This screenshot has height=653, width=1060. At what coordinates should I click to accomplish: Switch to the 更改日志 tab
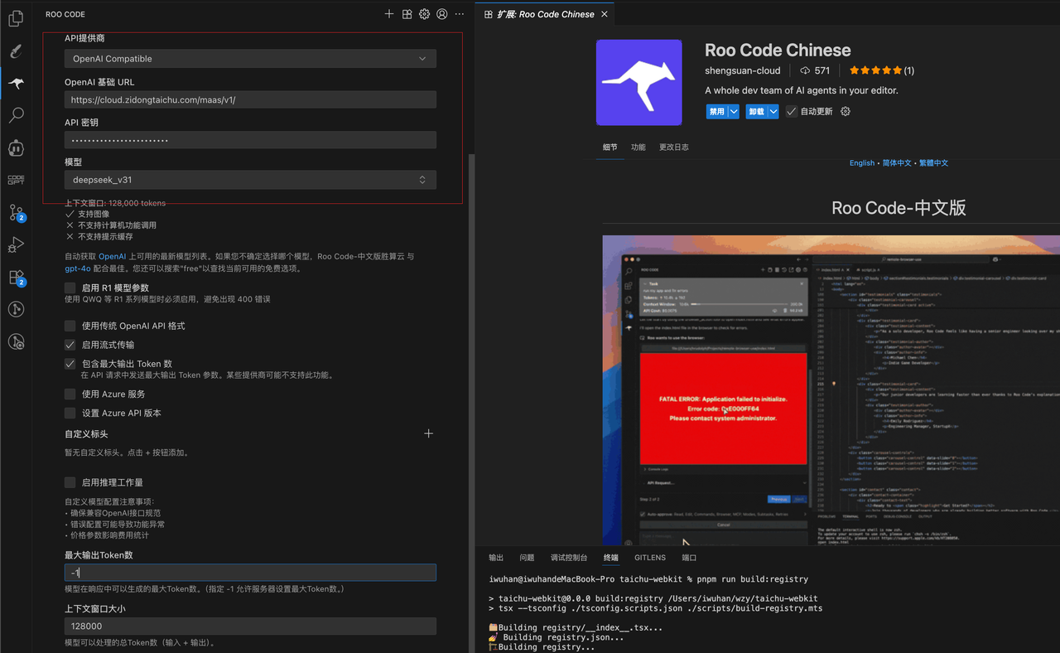pos(673,148)
